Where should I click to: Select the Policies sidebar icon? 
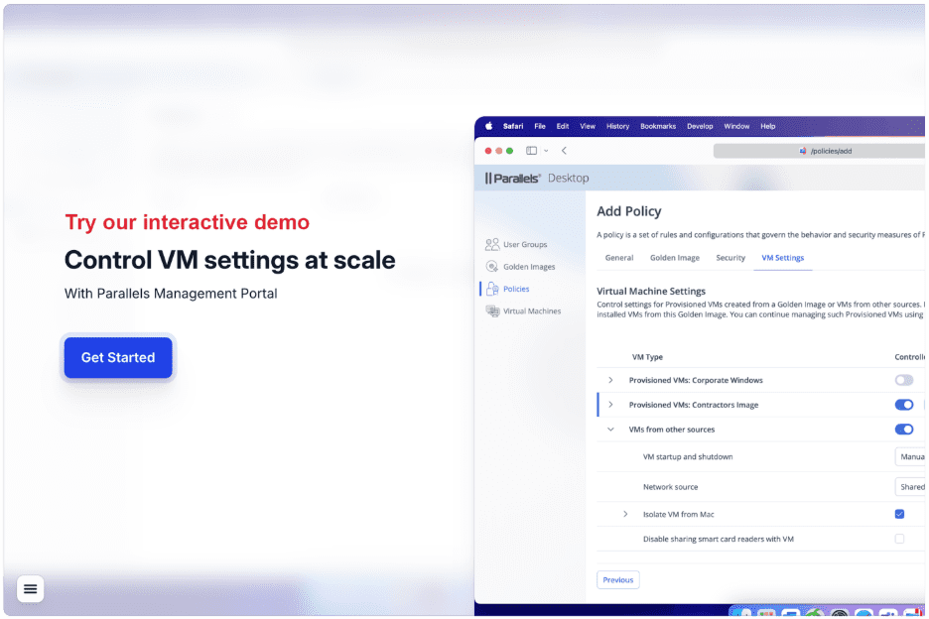[x=491, y=288]
